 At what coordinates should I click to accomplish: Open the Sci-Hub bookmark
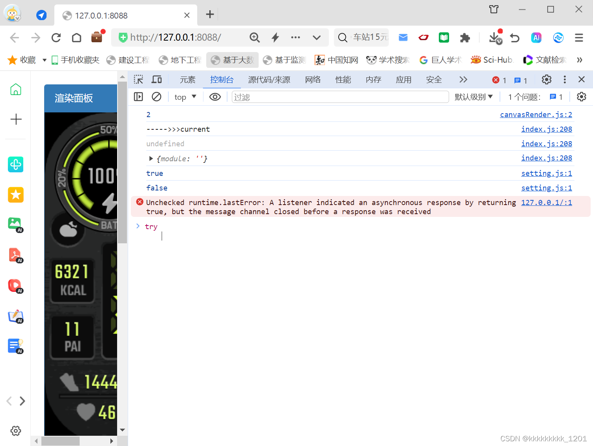click(492, 60)
